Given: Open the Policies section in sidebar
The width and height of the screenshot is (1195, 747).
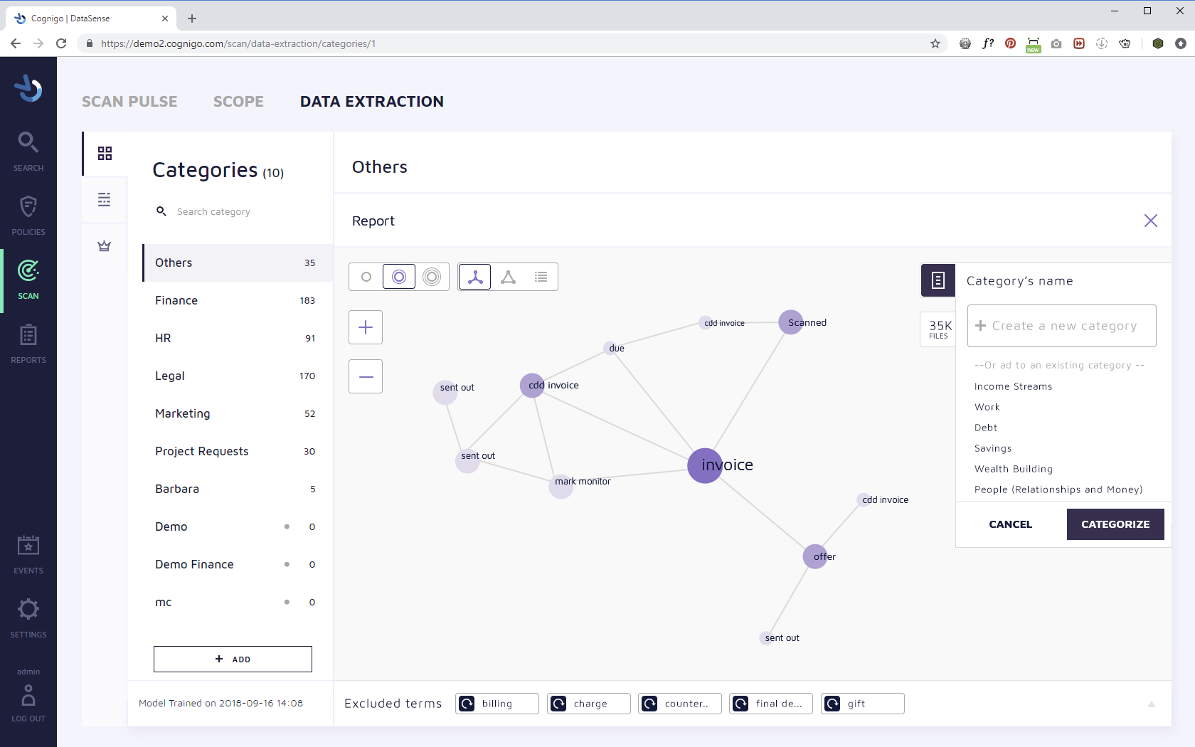Looking at the screenshot, I should click(x=28, y=215).
